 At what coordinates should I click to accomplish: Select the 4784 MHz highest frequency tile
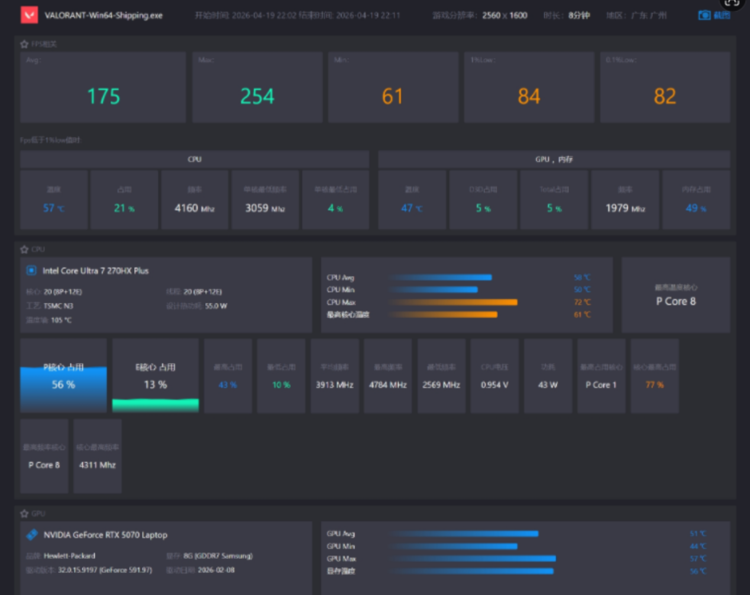click(387, 376)
